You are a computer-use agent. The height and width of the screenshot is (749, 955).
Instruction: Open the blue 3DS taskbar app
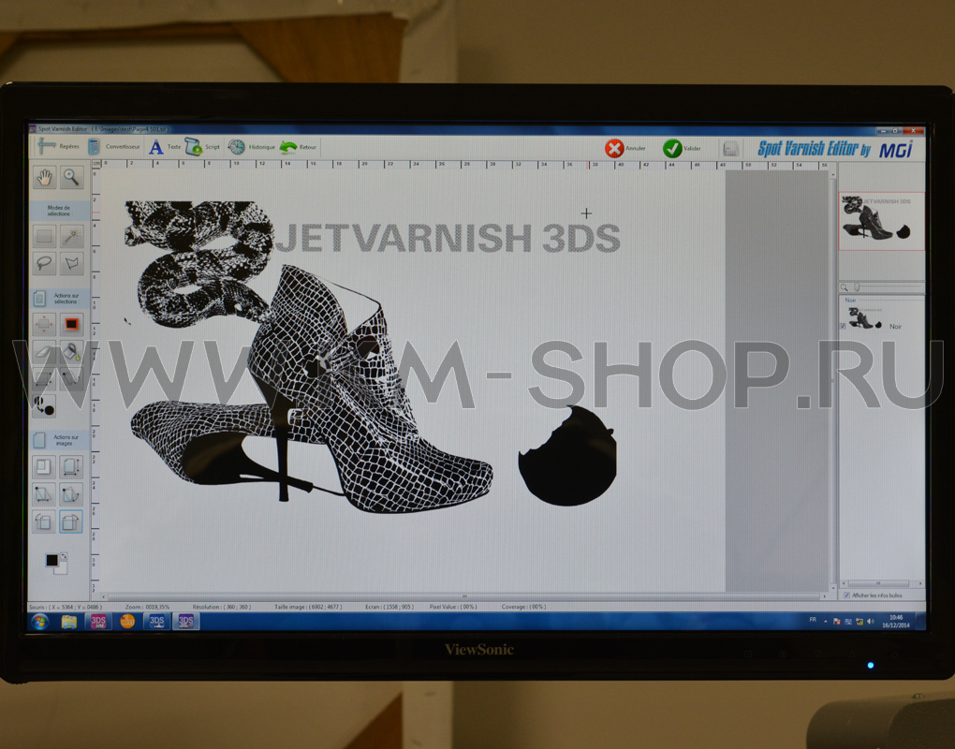click(156, 622)
